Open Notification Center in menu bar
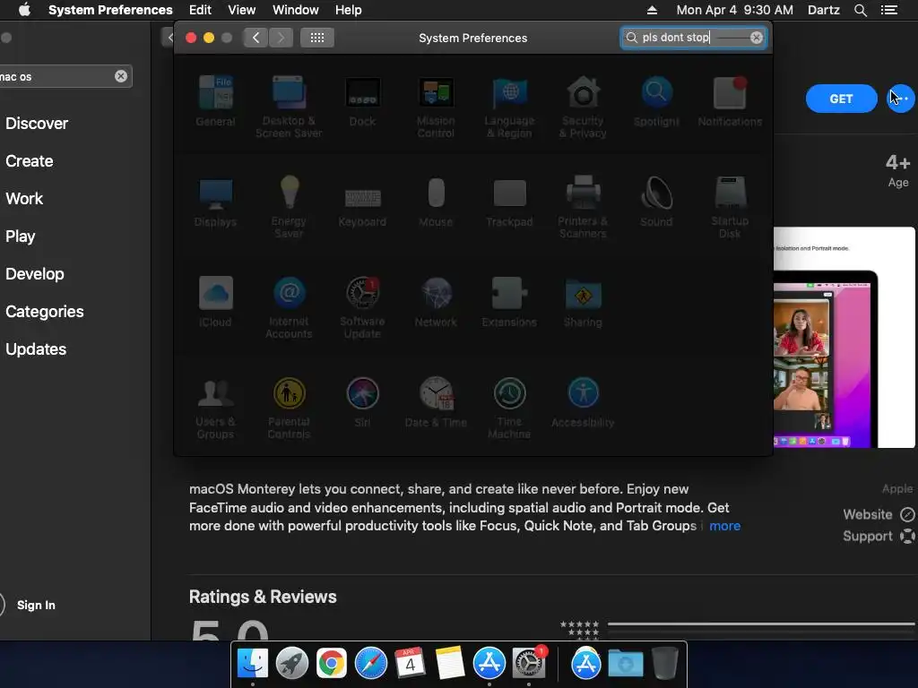This screenshot has width=918, height=688. 889,10
